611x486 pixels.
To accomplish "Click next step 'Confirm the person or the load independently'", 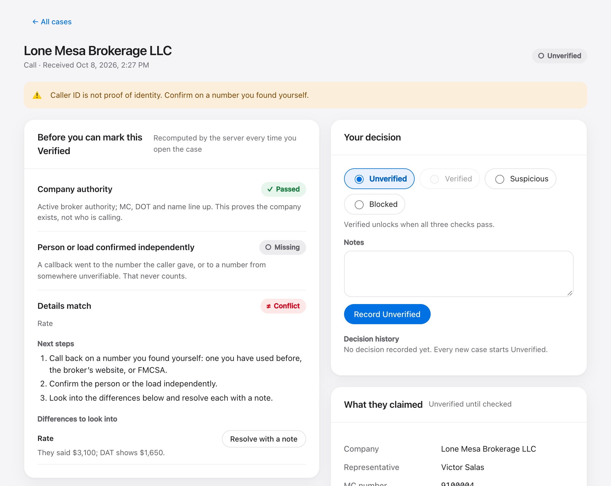I will (133, 383).
